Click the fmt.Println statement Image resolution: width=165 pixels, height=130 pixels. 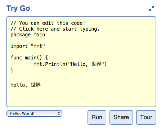[x=70, y=64]
